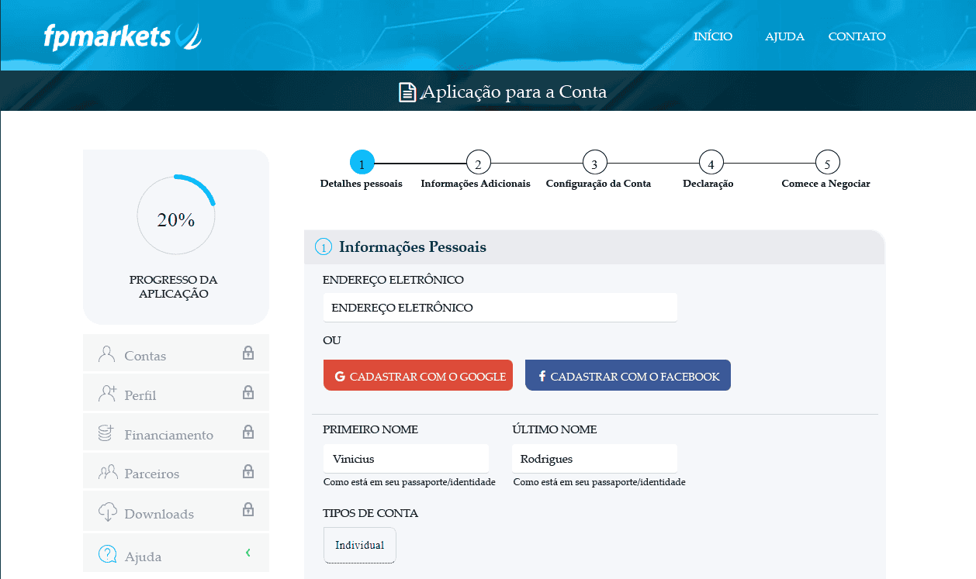
Task: Click CADASTRAR COM O FACEBOOK button
Action: (x=628, y=374)
